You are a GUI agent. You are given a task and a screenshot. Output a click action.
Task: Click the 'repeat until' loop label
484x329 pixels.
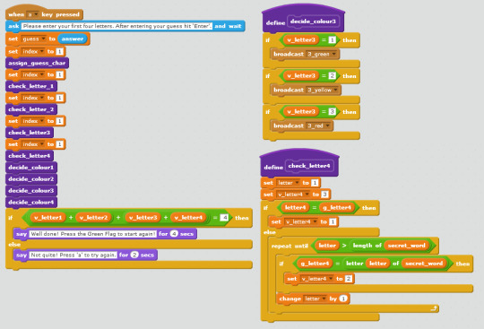click(290, 246)
